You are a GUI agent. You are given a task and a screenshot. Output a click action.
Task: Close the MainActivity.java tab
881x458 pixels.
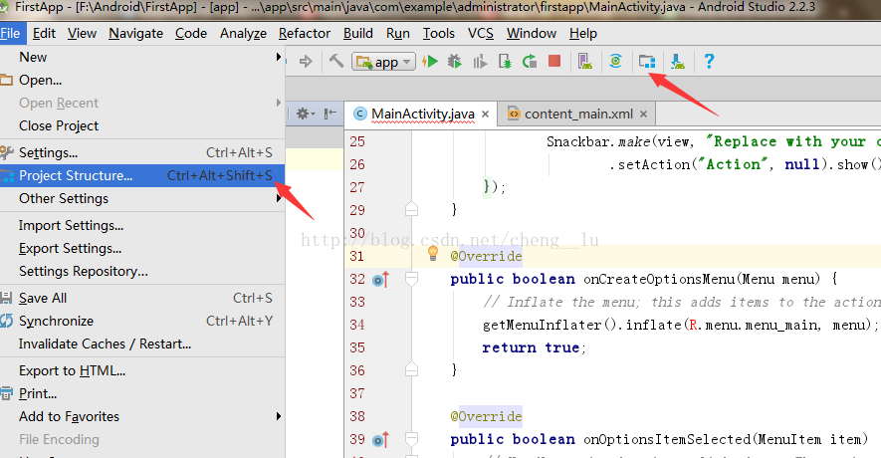(x=485, y=114)
